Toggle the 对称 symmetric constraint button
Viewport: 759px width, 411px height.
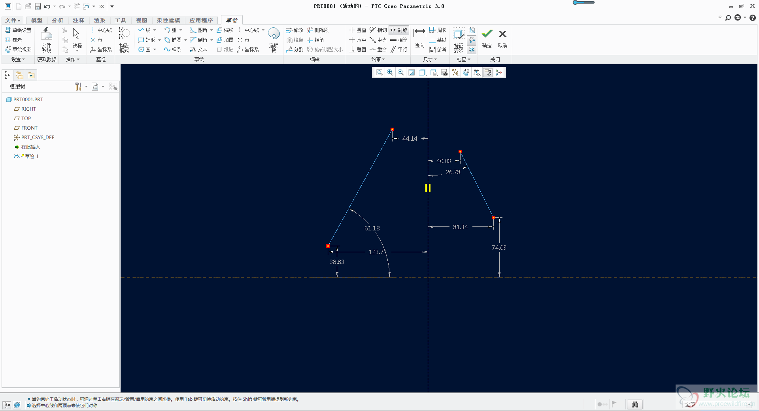pos(399,30)
